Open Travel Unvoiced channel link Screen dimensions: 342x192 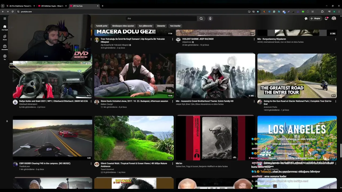tap(107, 169)
